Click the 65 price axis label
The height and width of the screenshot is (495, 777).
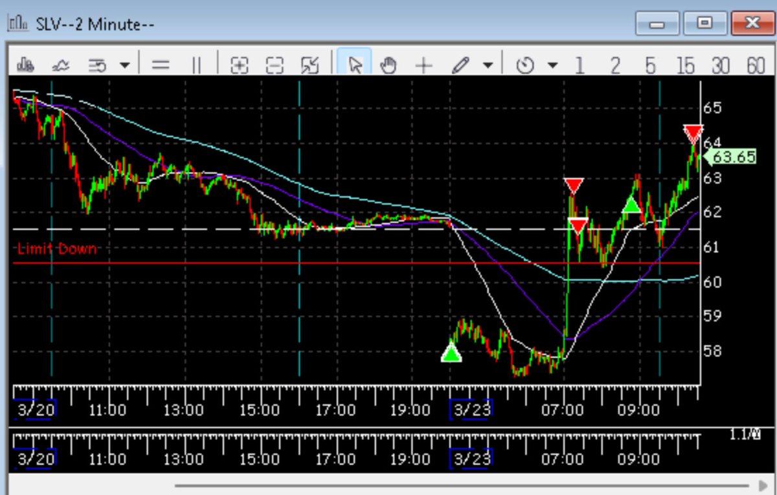(713, 107)
